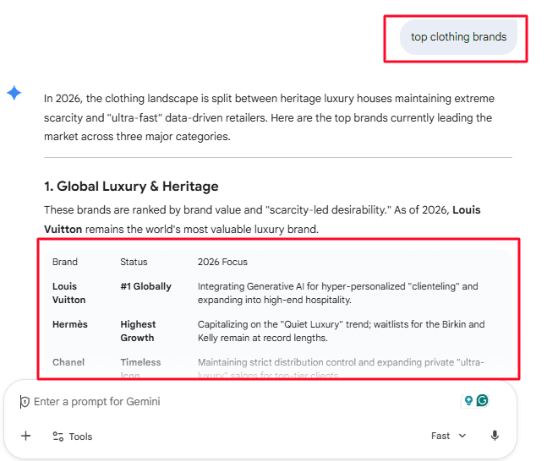Click the 'Maintaining strict distribution control' cell

coord(341,368)
